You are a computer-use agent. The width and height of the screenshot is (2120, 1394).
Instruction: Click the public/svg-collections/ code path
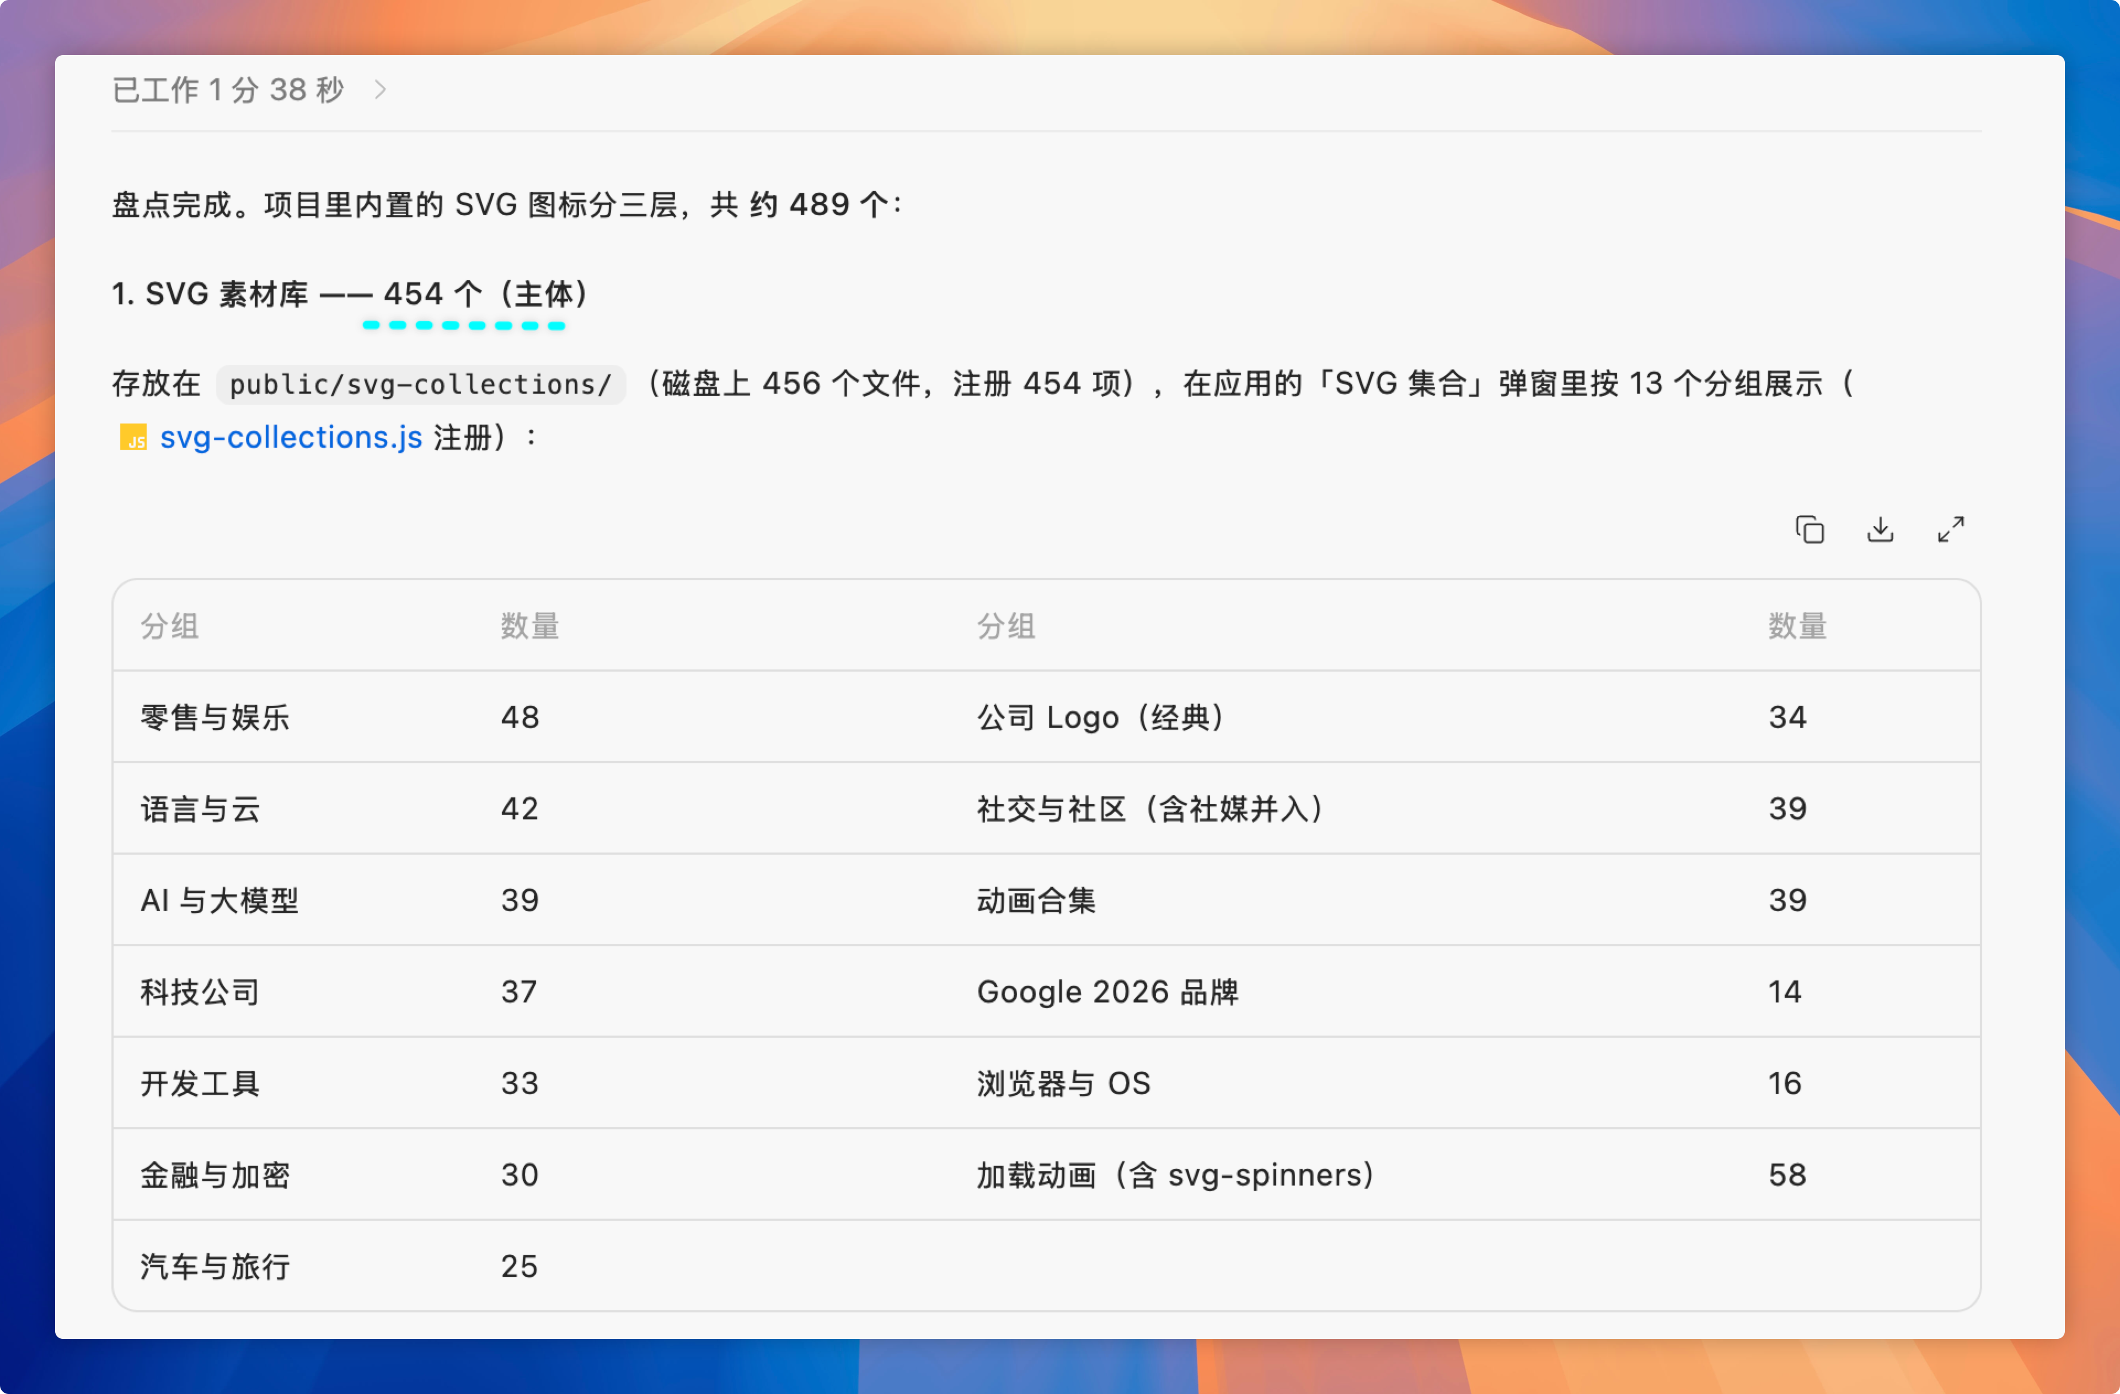[x=420, y=384]
